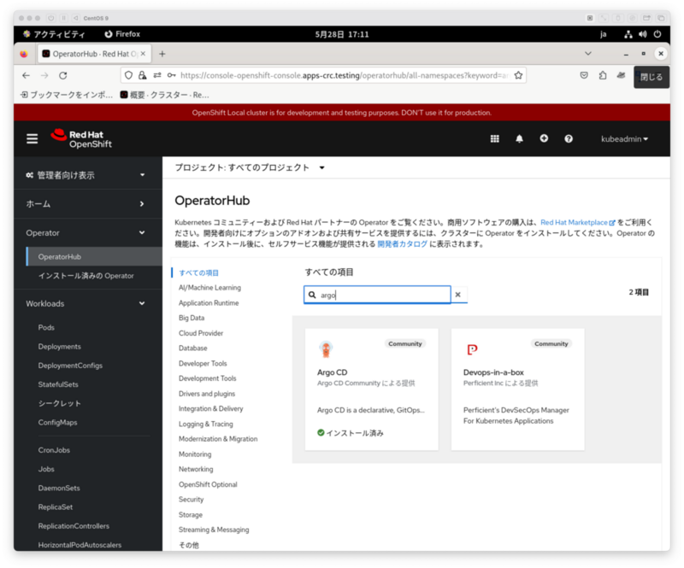This screenshot has width=684, height=568.
Task: Click the power icon in top bar
Action: pyautogui.click(x=657, y=34)
